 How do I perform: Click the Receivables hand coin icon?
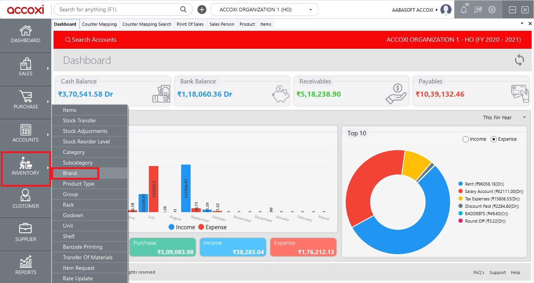(x=396, y=94)
